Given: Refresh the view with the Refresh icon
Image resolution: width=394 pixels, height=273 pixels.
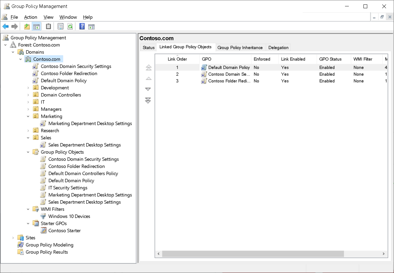Looking at the screenshot, I should click(x=70, y=26).
